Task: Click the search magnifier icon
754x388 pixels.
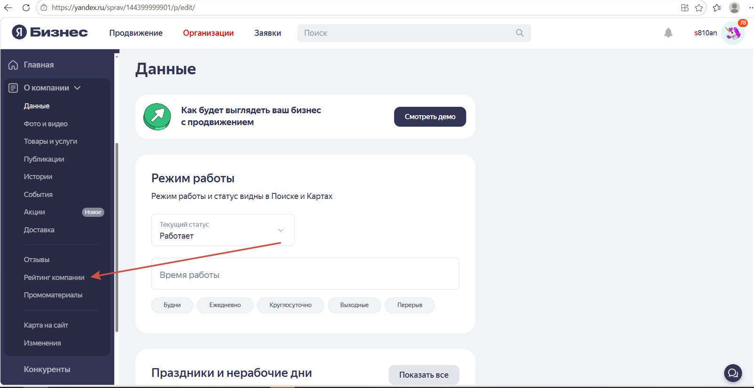Action: pyautogui.click(x=520, y=33)
